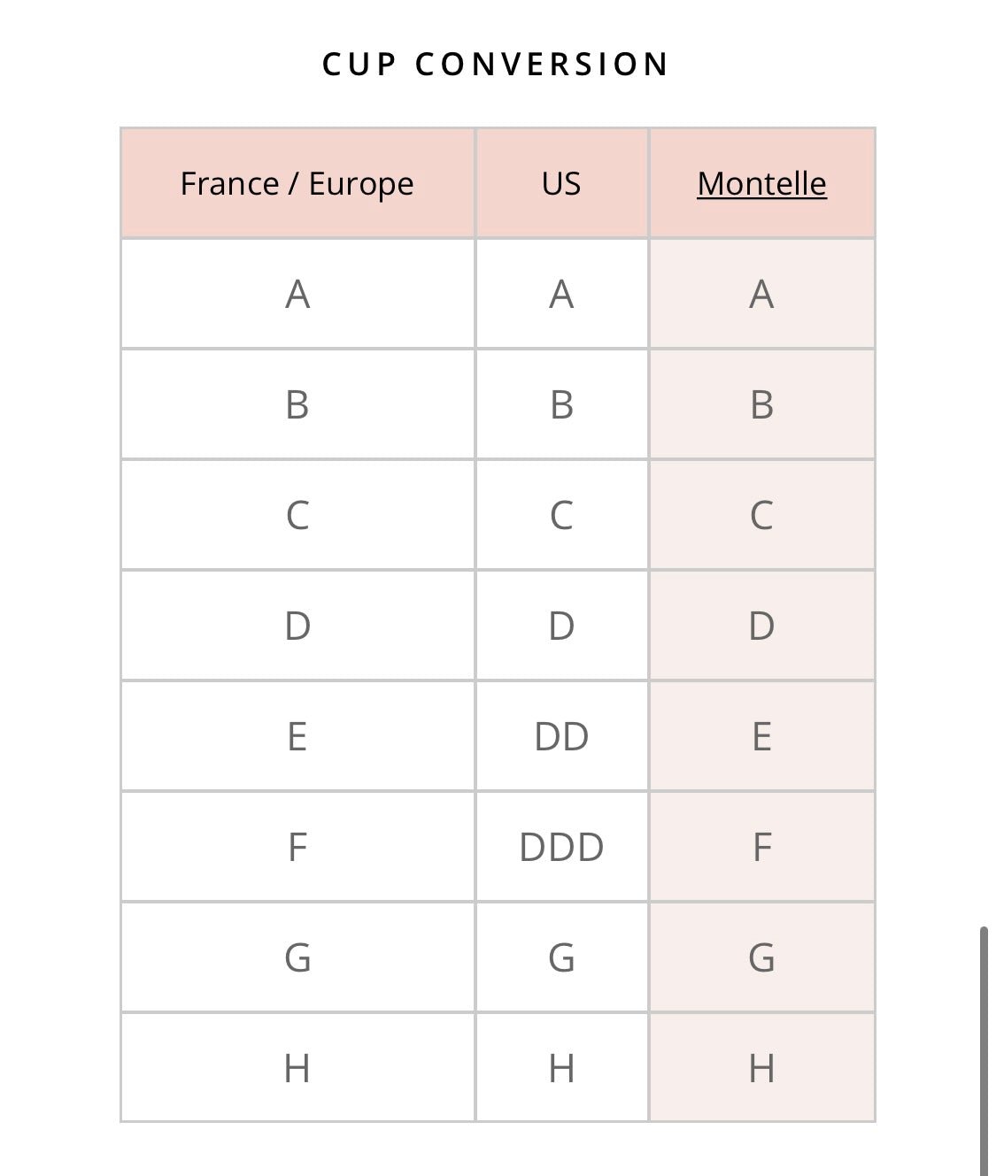
Task: Select the DDD cell in US column
Action: [561, 847]
